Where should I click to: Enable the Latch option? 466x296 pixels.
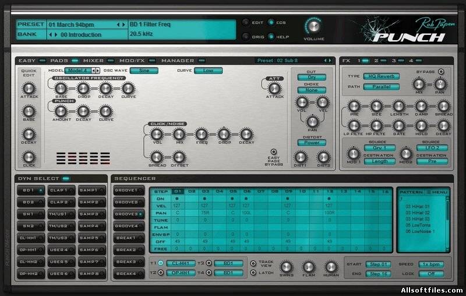pyautogui.click(x=253, y=272)
